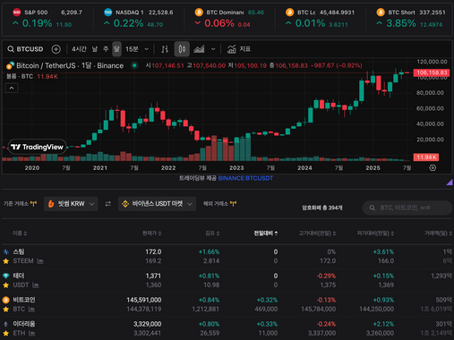
Task: Click the 145,591,000 Bitcoin price cell
Action: coord(144,300)
